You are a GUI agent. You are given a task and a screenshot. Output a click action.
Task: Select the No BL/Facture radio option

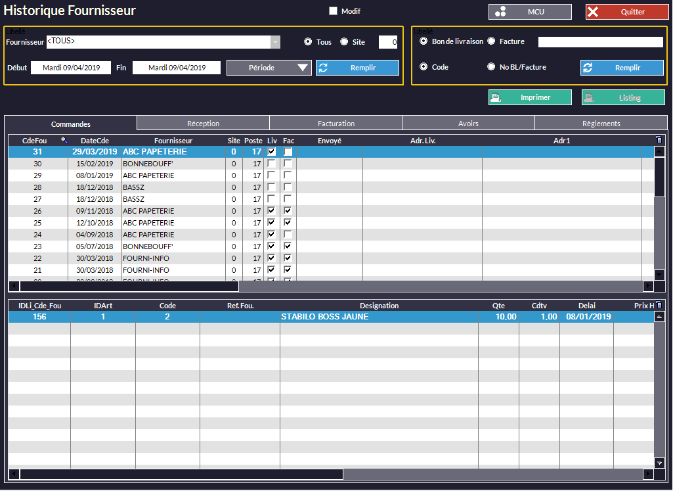[491, 67]
